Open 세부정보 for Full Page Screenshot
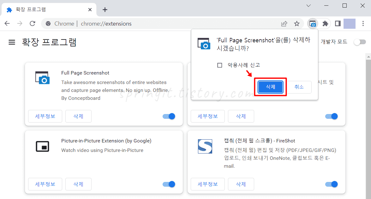 click(45, 116)
